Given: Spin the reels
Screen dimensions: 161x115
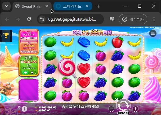Looking at the screenshot, I should pyautogui.click(x=123, y=106).
